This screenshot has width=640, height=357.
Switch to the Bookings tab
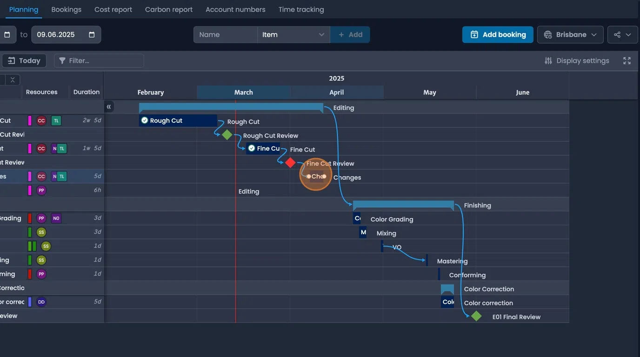(x=66, y=9)
